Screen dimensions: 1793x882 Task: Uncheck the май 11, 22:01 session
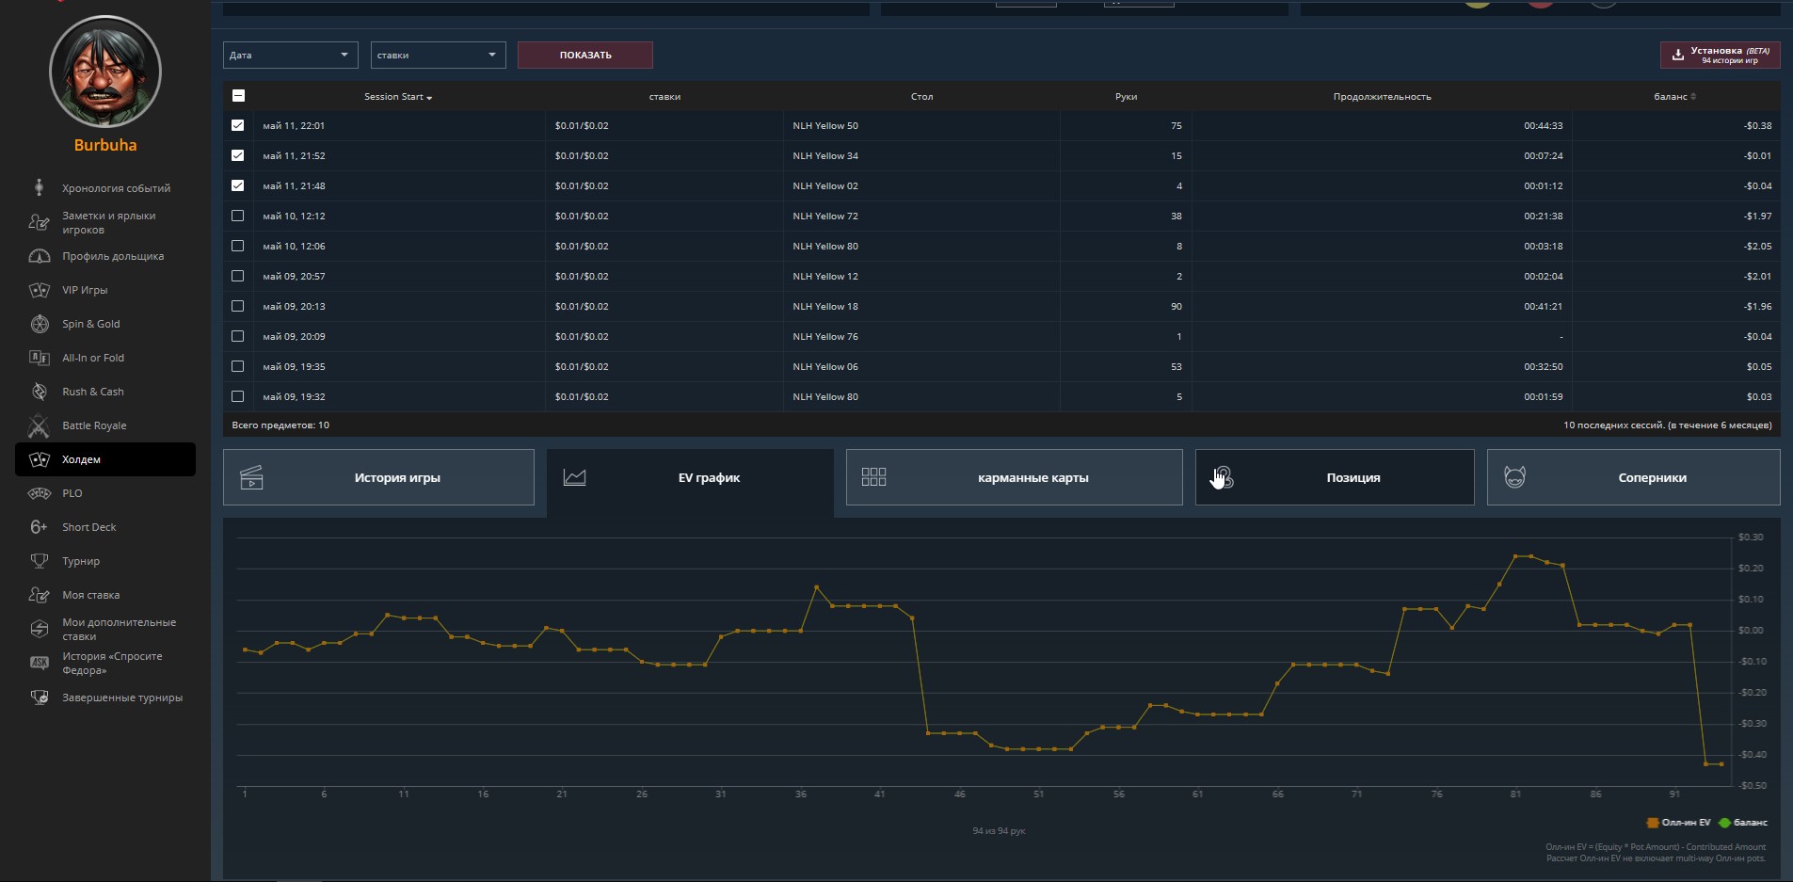pos(237,125)
